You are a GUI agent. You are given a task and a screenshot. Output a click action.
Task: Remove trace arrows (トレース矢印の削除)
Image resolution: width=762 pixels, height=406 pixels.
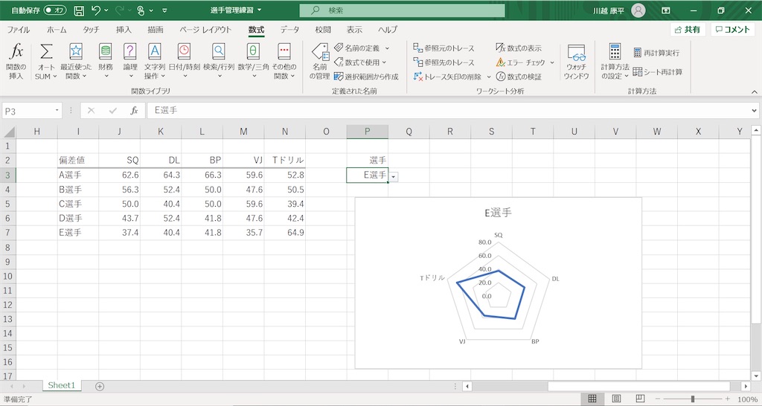pos(447,77)
